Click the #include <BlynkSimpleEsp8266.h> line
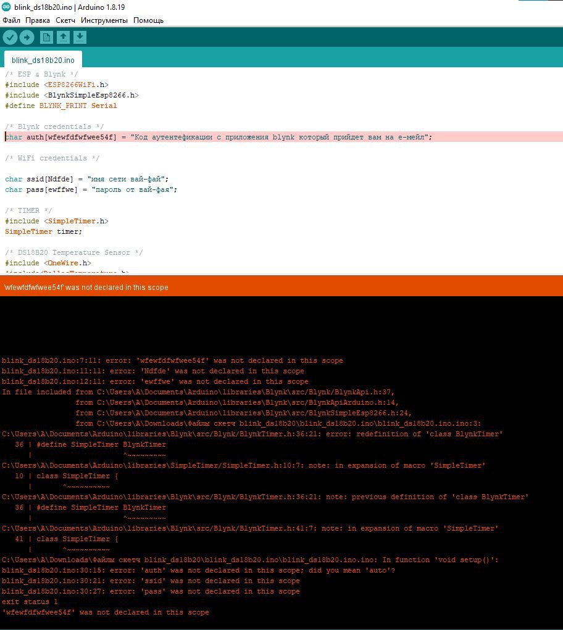This screenshot has width=563, height=630. (72, 95)
